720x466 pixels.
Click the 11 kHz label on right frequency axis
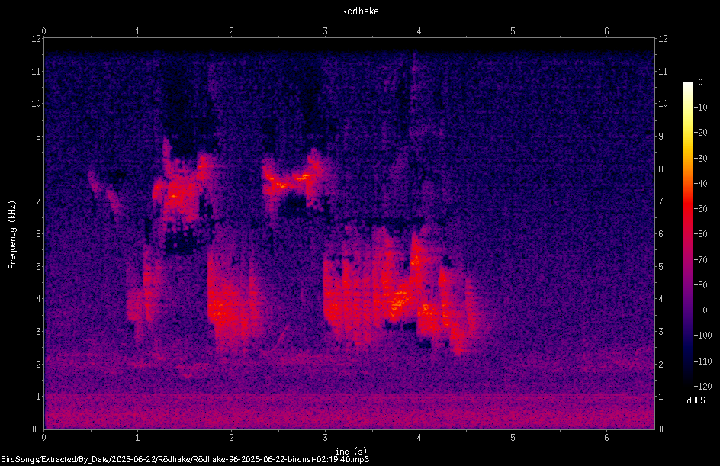pos(663,71)
